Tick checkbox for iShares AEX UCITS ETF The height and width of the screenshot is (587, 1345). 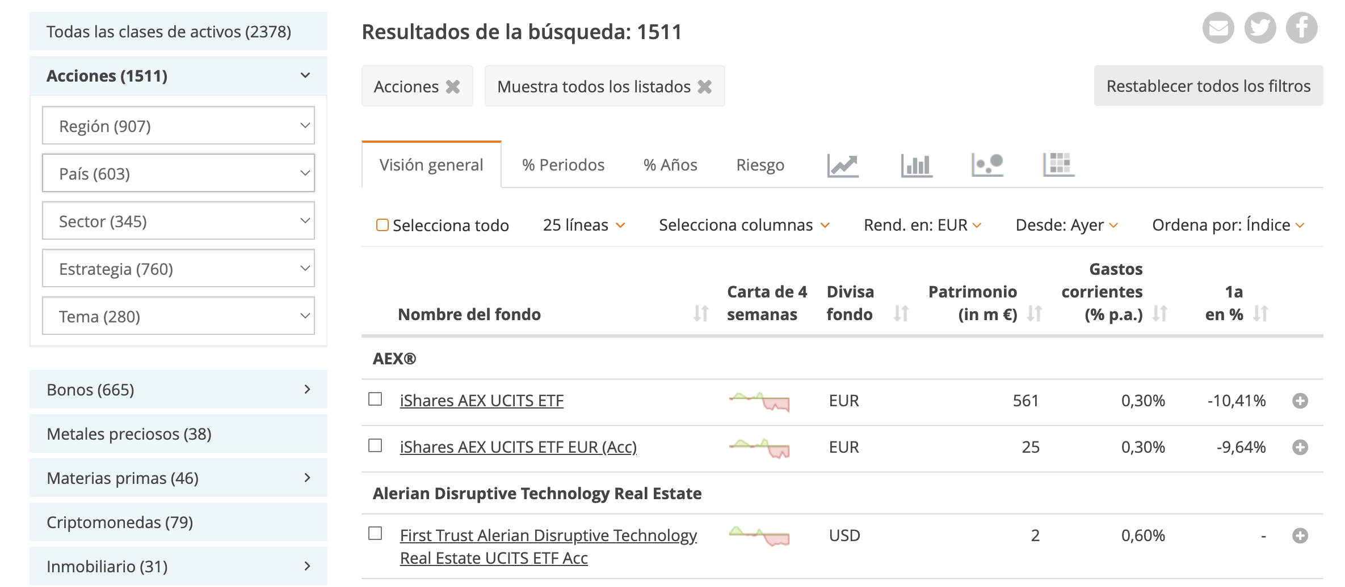375,399
